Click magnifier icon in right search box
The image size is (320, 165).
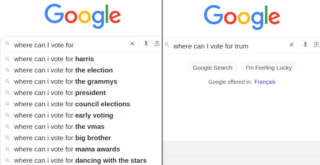167,45
